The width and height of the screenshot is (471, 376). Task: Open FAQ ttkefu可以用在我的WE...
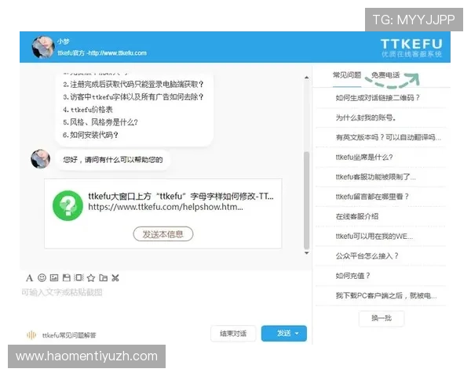click(x=374, y=237)
